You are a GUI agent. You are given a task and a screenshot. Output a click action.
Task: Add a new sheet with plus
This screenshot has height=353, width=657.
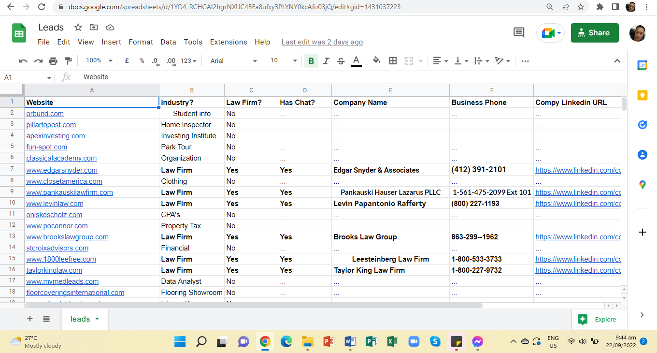click(30, 319)
